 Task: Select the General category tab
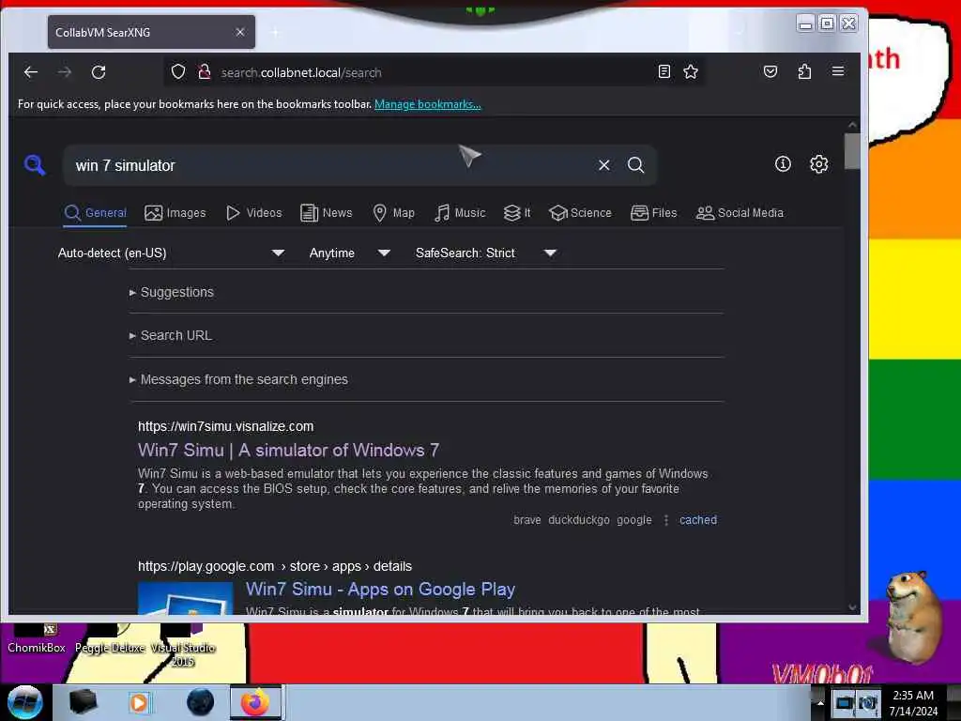pyautogui.click(x=95, y=213)
